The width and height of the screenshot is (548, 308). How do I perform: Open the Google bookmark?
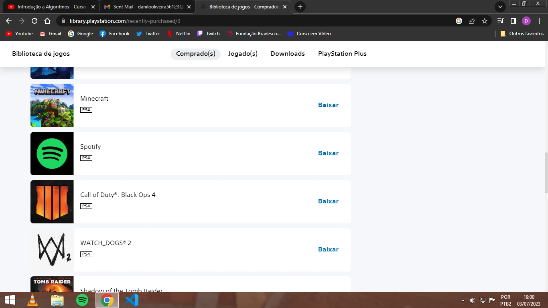pyautogui.click(x=80, y=34)
